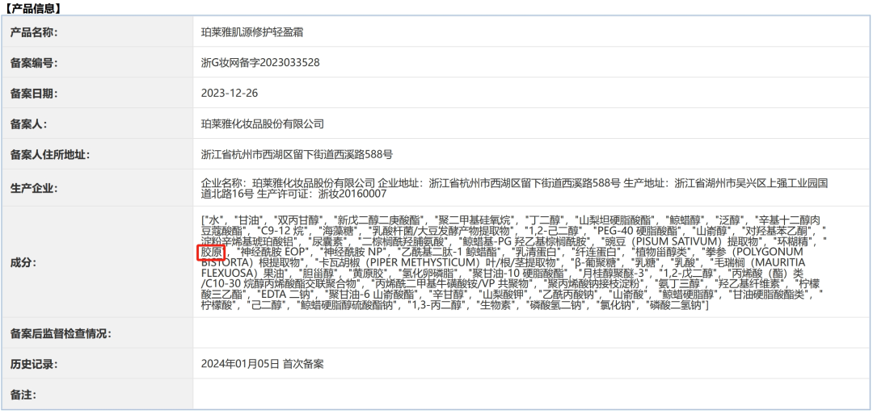Click ingredient "聚二甲基硅氧烷"
This screenshot has height=414, width=873.
click(x=475, y=220)
